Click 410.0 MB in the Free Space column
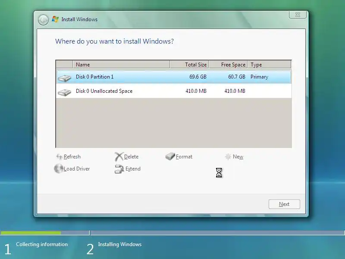The width and height of the screenshot is (345, 259). (x=235, y=91)
